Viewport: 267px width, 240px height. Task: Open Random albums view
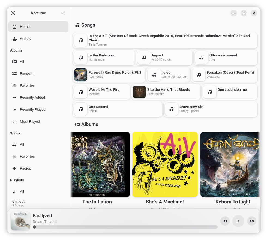tap(38, 73)
